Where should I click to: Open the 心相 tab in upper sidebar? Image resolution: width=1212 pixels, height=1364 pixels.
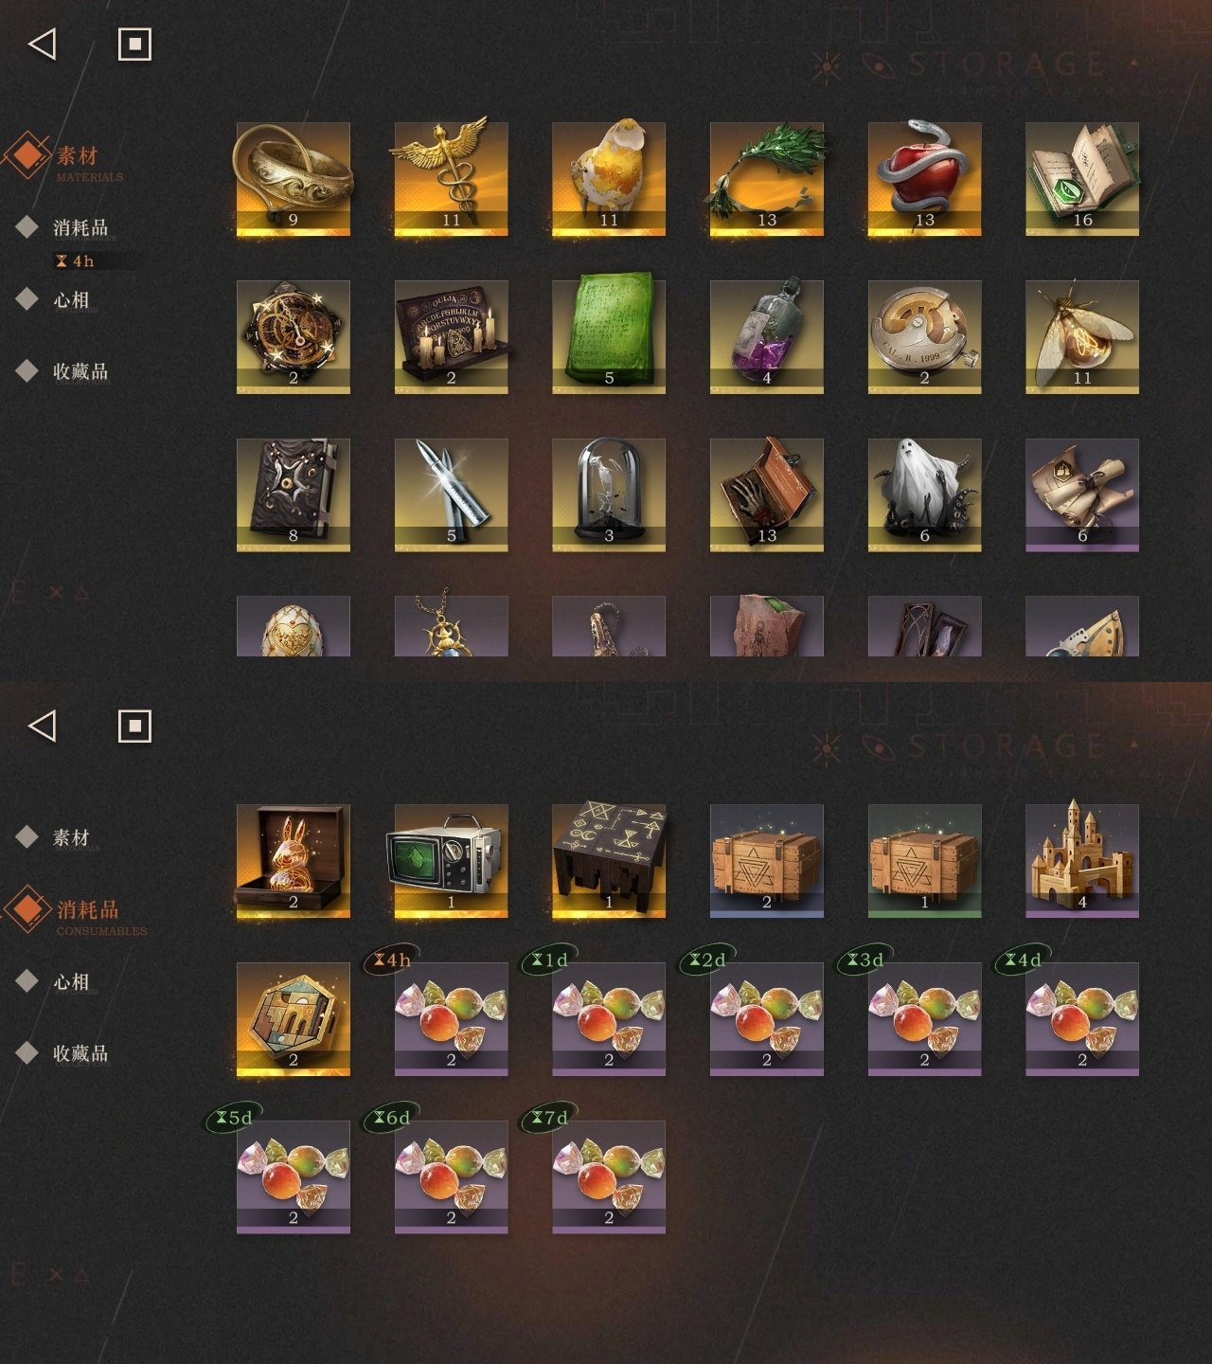[71, 299]
